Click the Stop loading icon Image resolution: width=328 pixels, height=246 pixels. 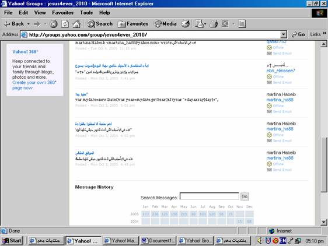point(54,24)
